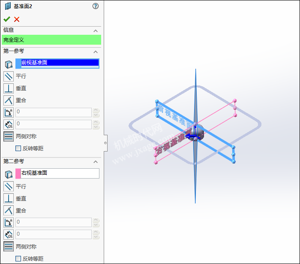Image resolution: width=300 pixels, height=264 pixels.
Task: Enable 反转等距 in first reference
Action: tap(18, 148)
